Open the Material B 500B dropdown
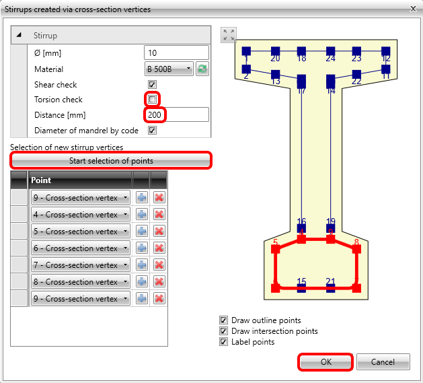 coord(169,69)
